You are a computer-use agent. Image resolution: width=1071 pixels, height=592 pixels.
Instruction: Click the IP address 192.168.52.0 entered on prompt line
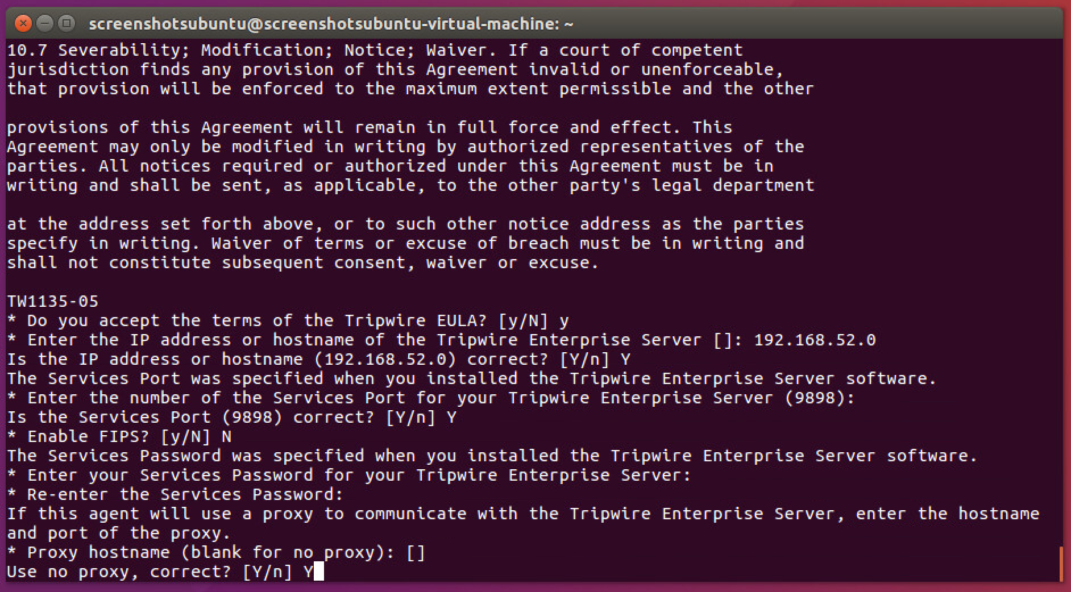pyautogui.click(x=814, y=340)
